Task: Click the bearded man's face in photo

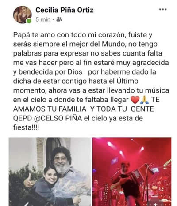Action: (61, 162)
